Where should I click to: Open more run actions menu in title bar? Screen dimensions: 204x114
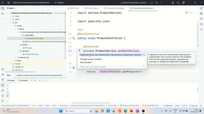pos(161,3)
